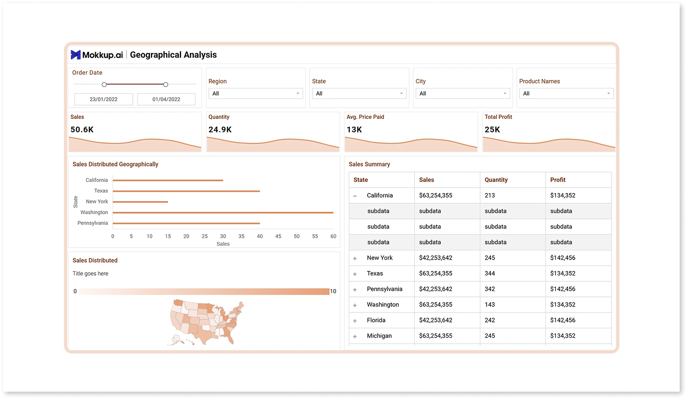This screenshot has height=399, width=687.
Task: Click the right Order Date slider handle
Action: pos(166,84)
